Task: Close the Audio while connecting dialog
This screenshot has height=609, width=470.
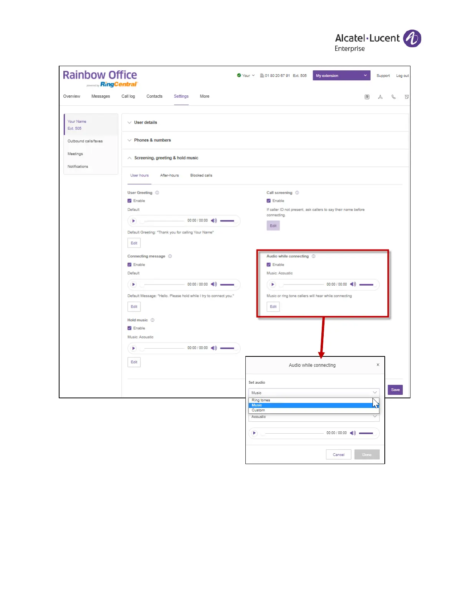Action: coord(378,365)
